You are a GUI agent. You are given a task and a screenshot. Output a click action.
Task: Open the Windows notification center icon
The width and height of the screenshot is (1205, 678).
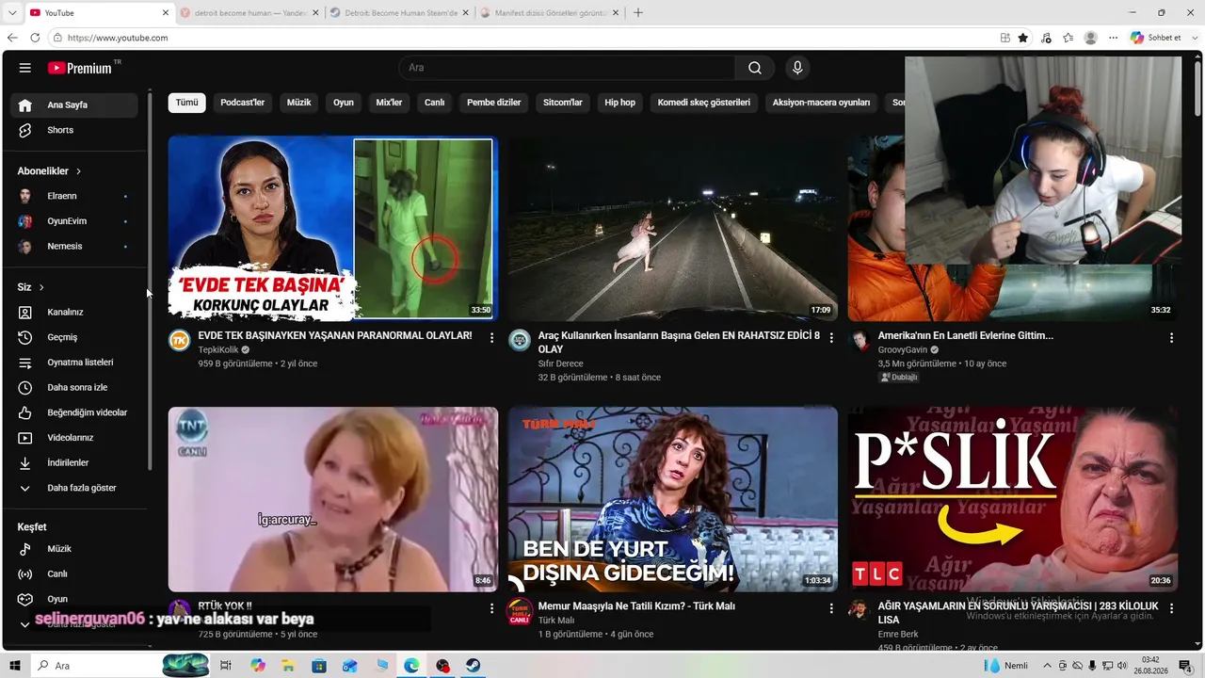pos(1185,666)
